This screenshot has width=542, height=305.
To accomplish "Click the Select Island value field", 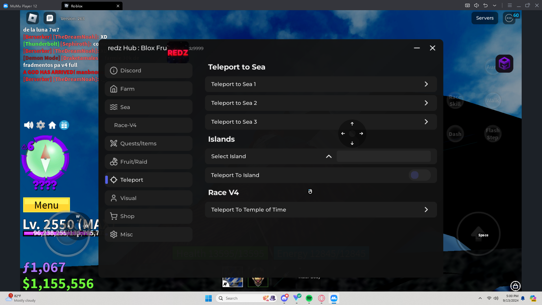I will click(384, 156).
